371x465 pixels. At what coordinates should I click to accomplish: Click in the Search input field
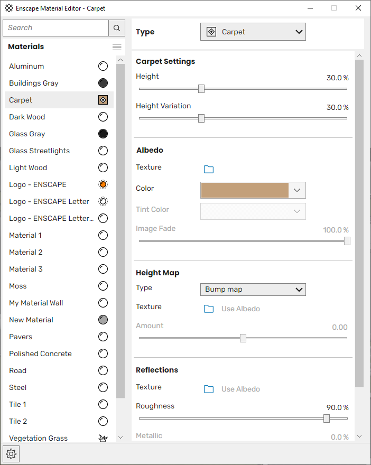[x=55, y=28]
